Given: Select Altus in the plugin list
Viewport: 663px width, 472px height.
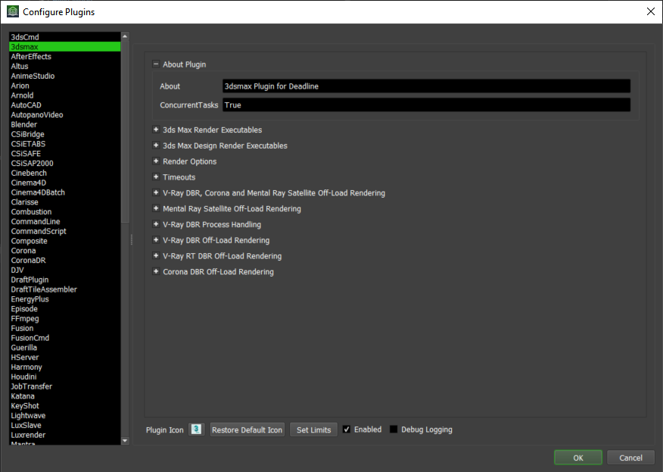Looking at the screenshot, I should pos(64,66).
